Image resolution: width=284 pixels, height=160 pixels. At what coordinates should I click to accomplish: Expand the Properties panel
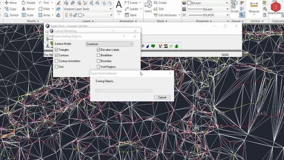point(204,21)
